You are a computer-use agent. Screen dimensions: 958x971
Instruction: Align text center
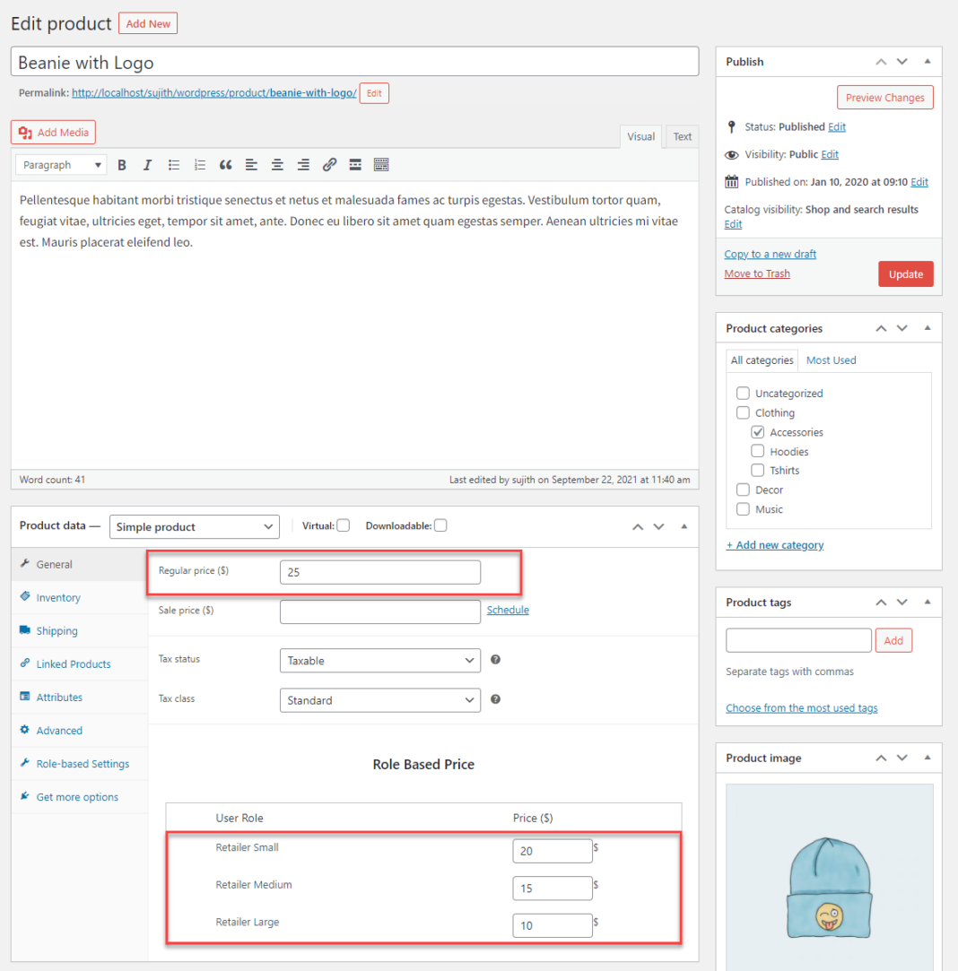(277, 165)
